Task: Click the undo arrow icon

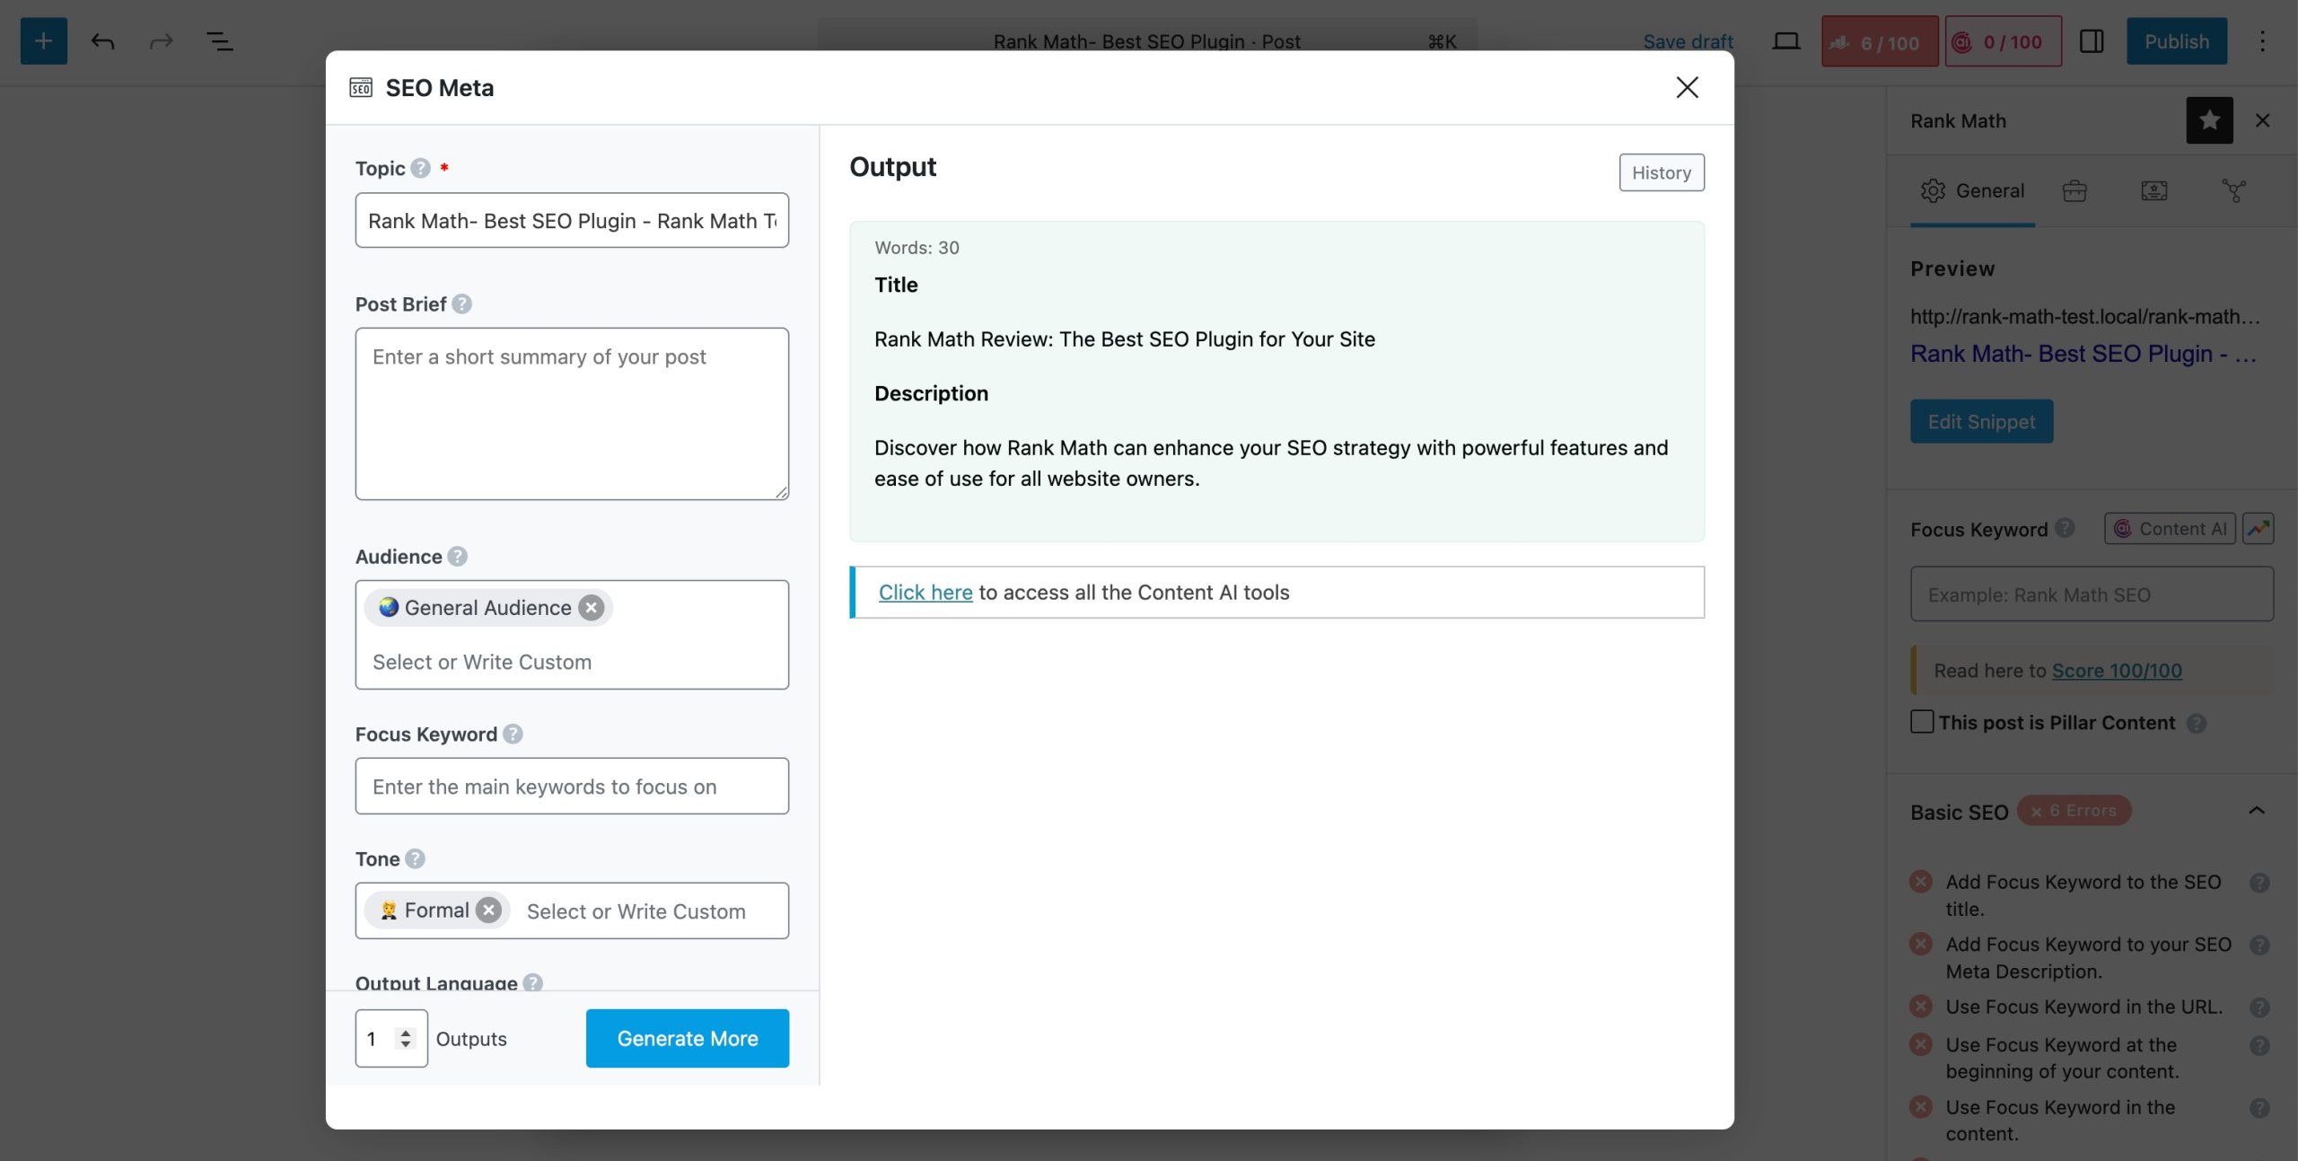Action: click(x=103, y=41)
